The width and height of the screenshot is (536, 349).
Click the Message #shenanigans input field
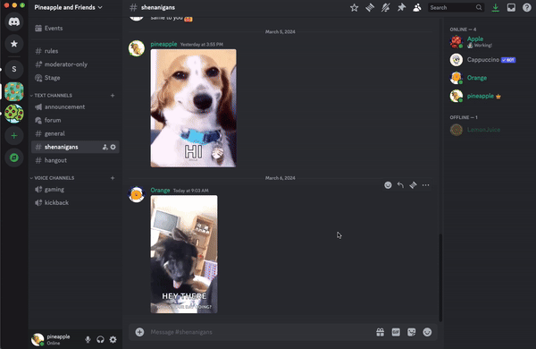tap(260, 332)
